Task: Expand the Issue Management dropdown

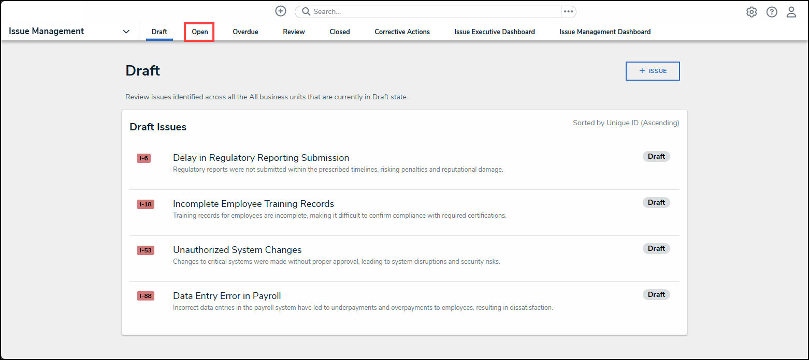Action: (126, 32)
